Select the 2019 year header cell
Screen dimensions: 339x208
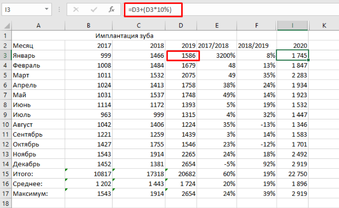point(181,46)
